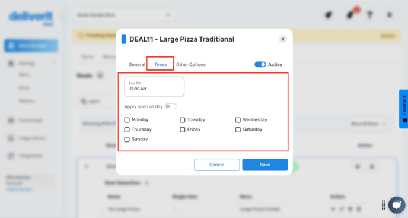
Task: Click the Save button
Action: click(x=265, y=165)
